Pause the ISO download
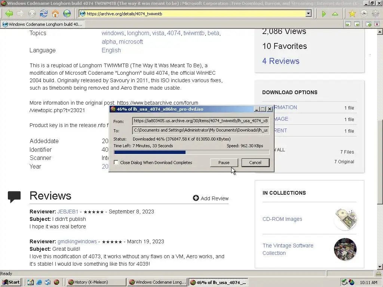Viewport: 383px width, 287px height. pyautogui.click(x=224, y=163)
